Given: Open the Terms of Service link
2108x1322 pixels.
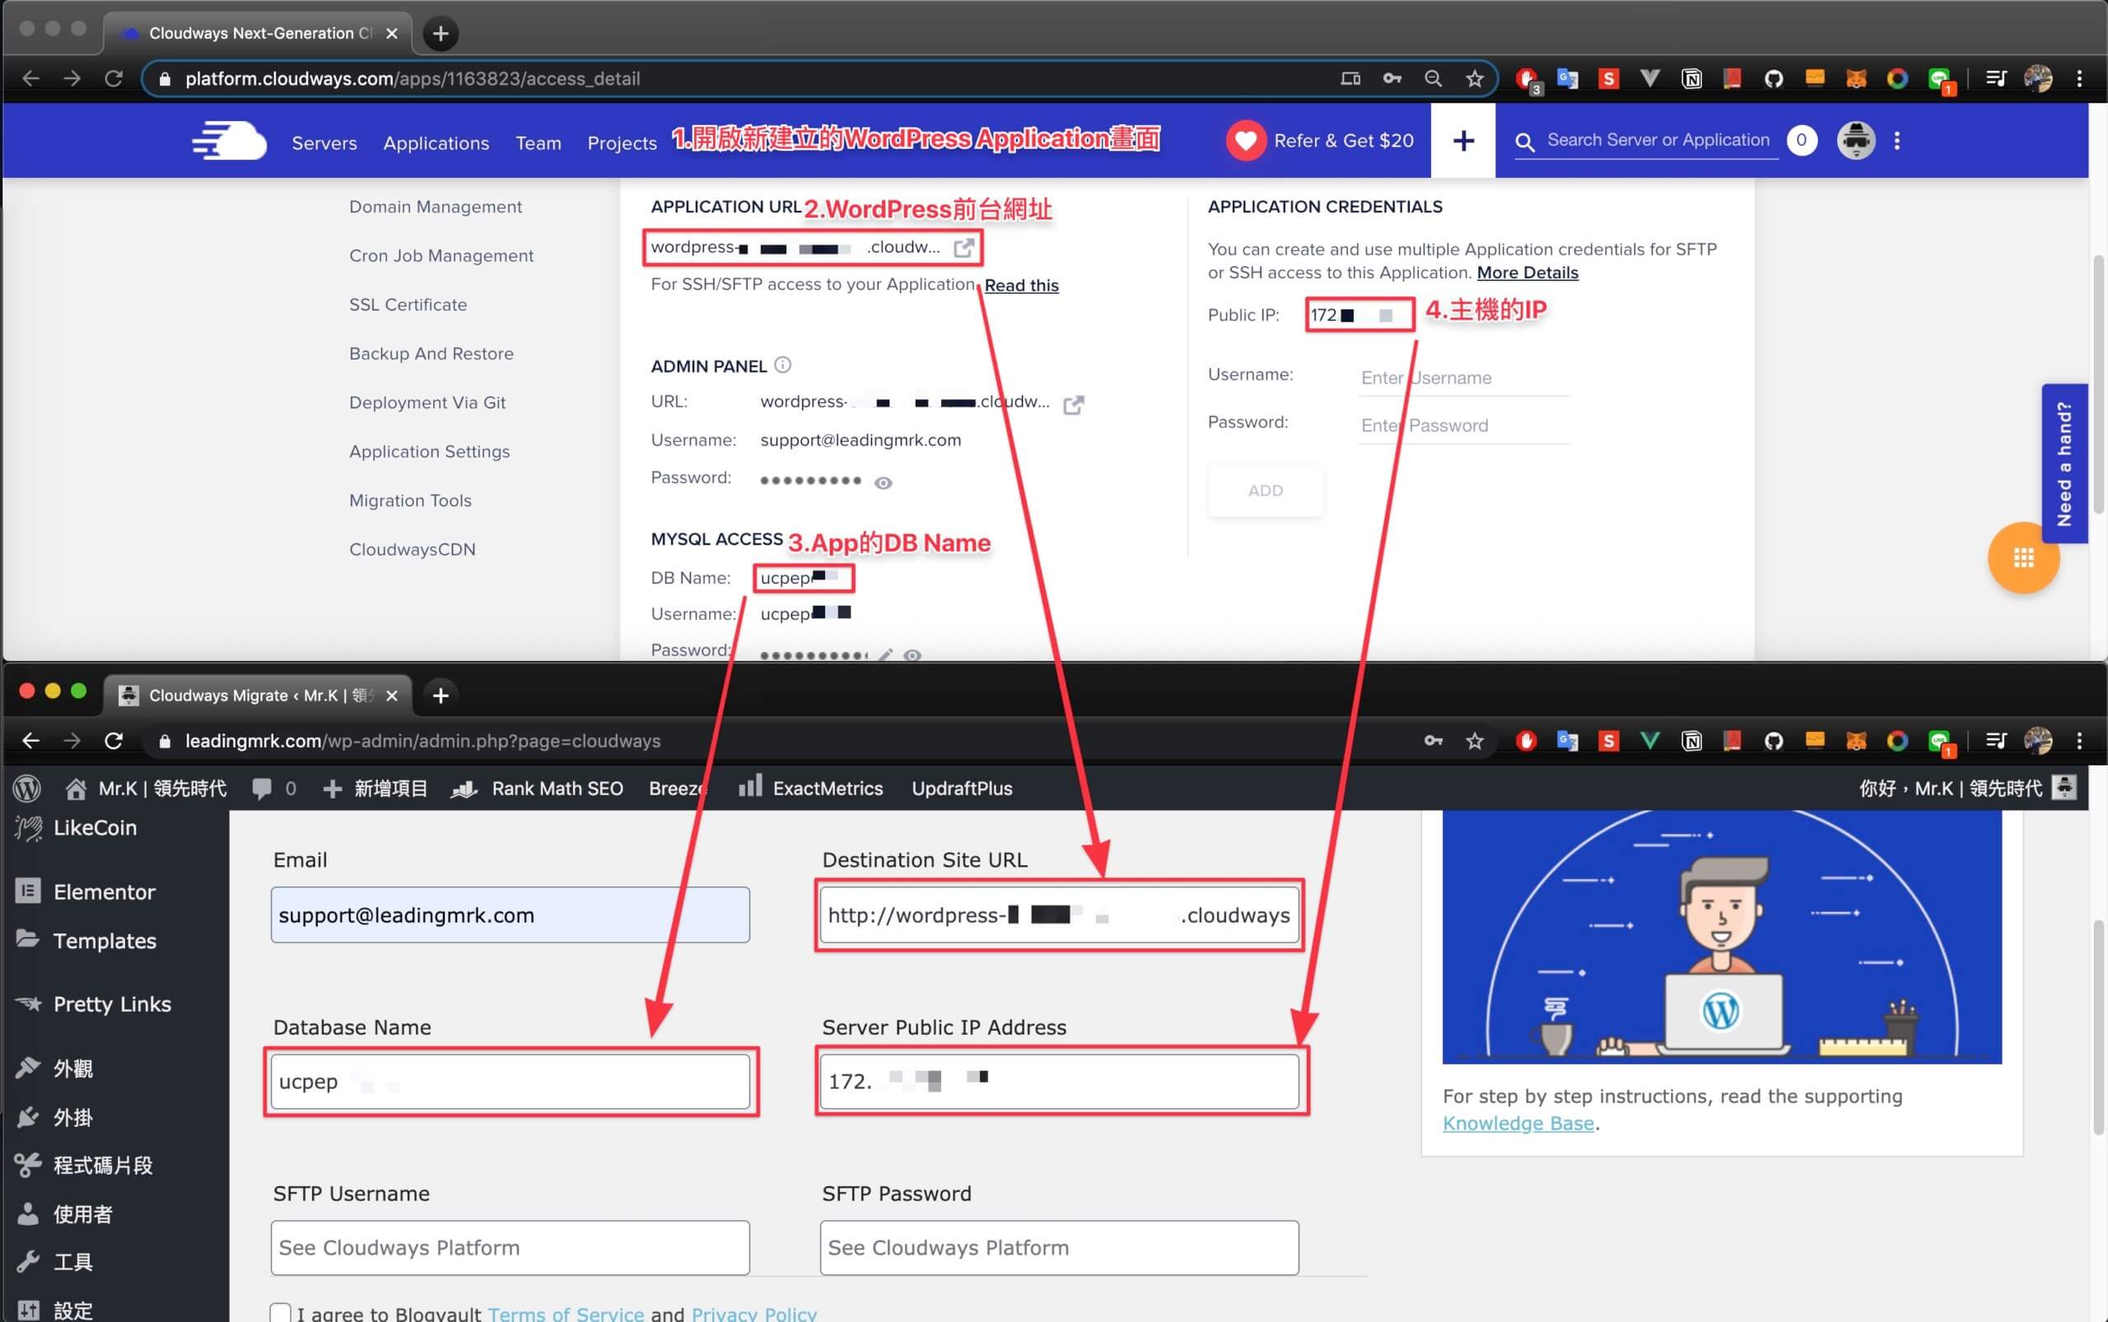Looking at the screenshot, I should click(566, 1313).
